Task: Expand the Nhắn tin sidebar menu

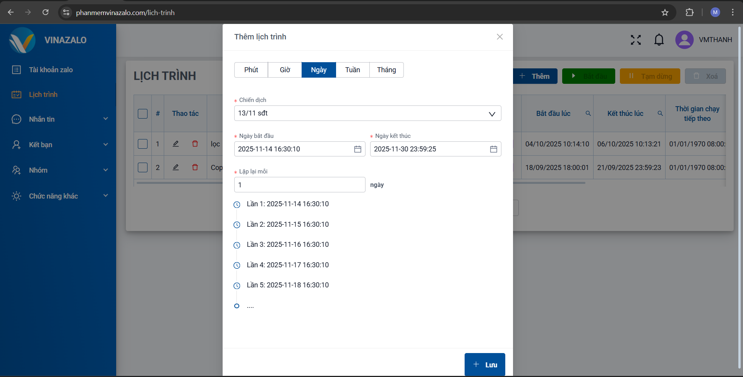Action: (60, 119)
